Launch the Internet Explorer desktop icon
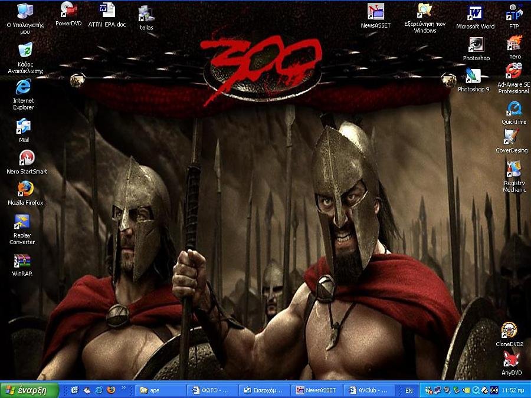The width and height of the screenshot is (531, 398). pyautogui.click(x=24, y=94)
